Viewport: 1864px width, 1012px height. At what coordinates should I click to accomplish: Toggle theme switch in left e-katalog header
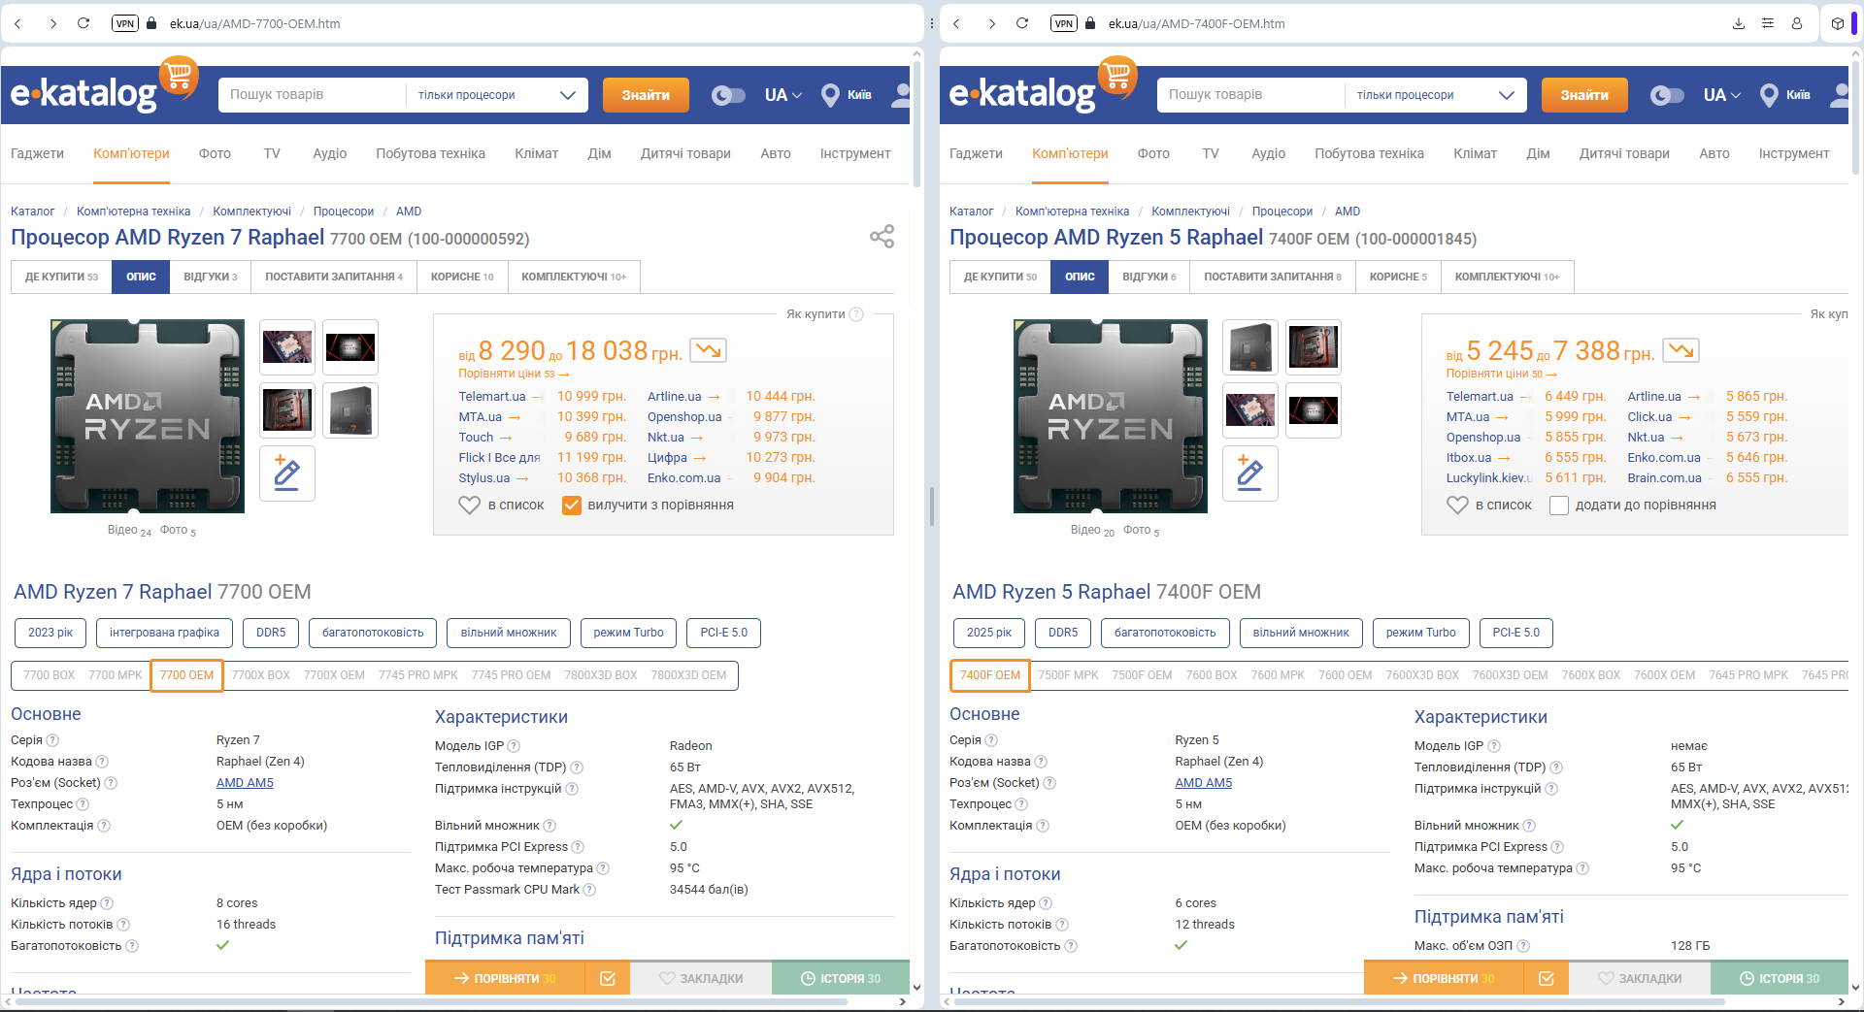pyautogui.click(x=728, y=95)
